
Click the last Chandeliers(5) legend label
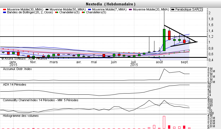coord(96,12)
